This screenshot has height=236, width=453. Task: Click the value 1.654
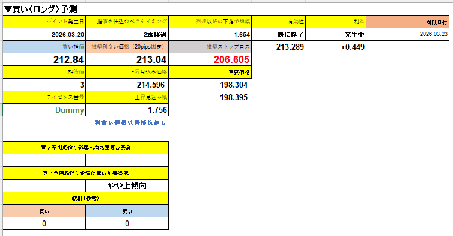coord(210,34)
